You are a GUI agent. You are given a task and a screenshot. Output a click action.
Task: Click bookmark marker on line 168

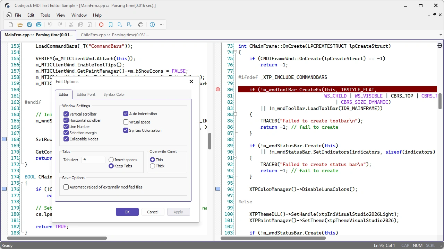pyautogui.click(x=4, y=139)
